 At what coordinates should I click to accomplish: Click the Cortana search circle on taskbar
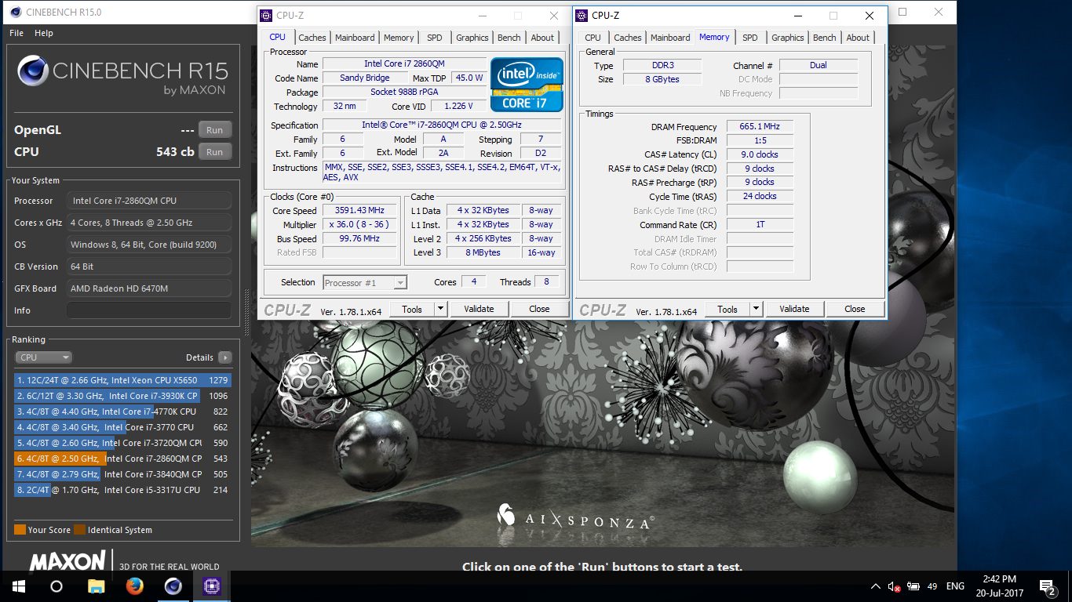pos(57,586)
